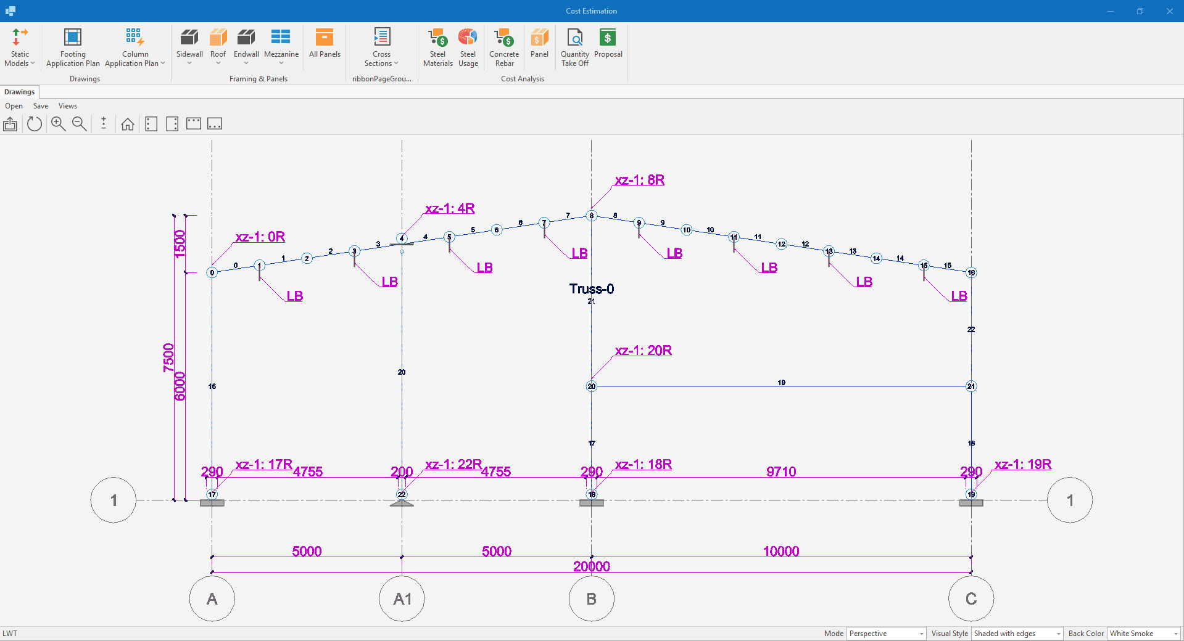Open the Steel Usage chart
Image resolution: width=1184 pixels, height=641 pixels.
[x=468, y=47]
